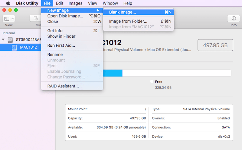The height and width of the screenshot is (150, 242).
Task: Click the yellow minimize window button
Action: (10, 10)
